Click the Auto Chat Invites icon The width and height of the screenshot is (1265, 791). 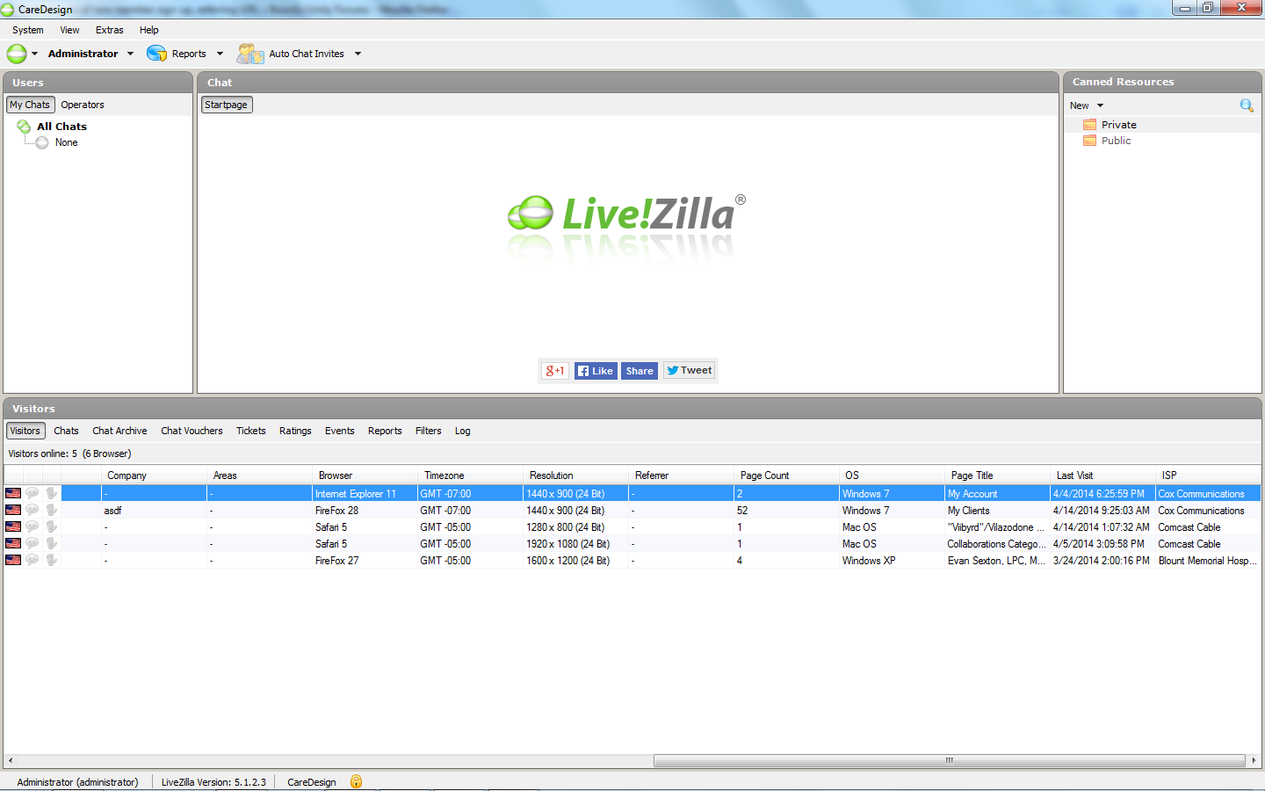point(250,54)
